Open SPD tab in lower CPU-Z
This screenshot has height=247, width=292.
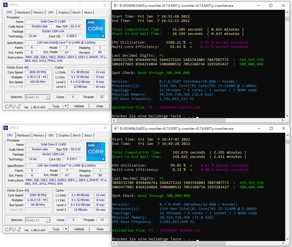pos(51,135)
